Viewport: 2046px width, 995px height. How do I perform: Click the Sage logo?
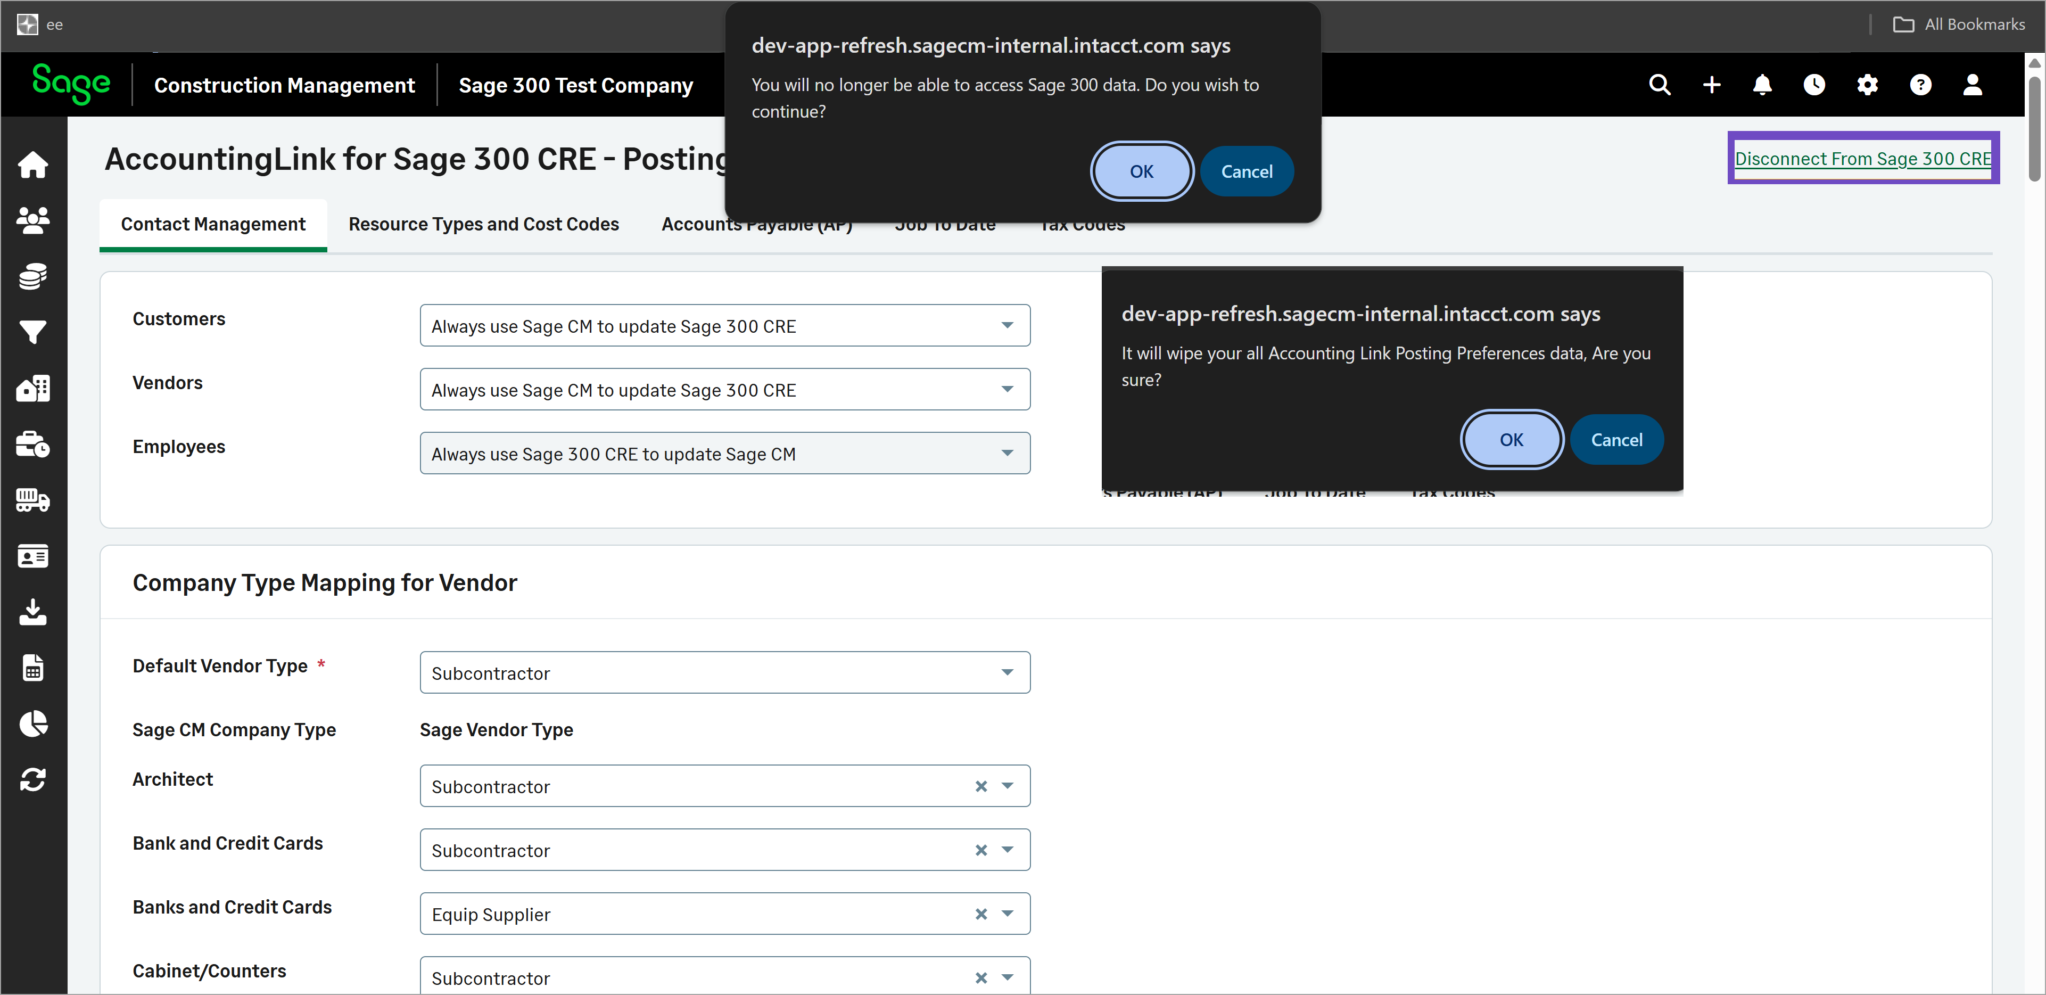(x=71, y=84)
